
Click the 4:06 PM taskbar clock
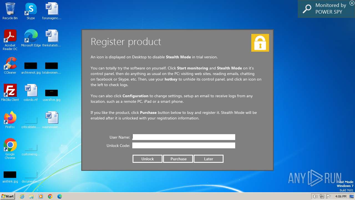point(341,196)
